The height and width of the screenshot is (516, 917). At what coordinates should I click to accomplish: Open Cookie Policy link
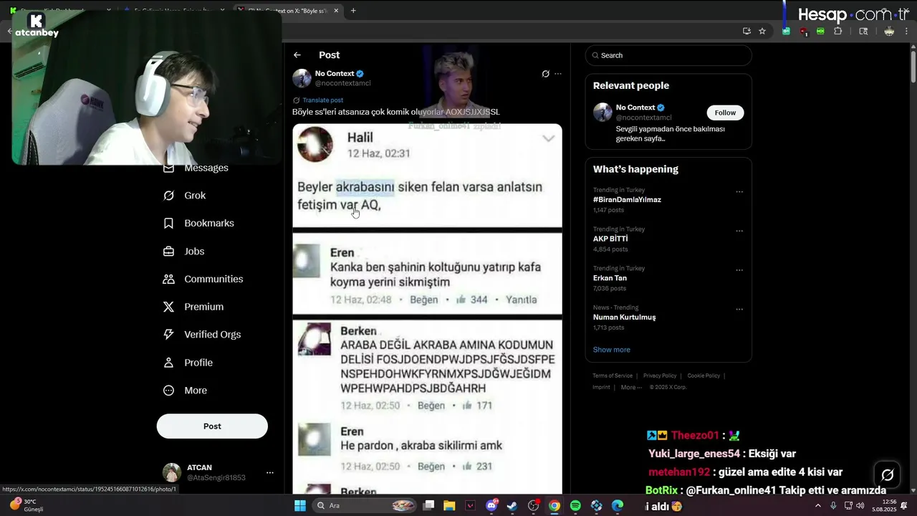pyautogui.click(x=704, y=376)
